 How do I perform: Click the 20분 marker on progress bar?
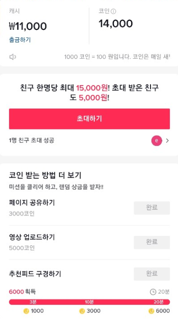[159, 302]
